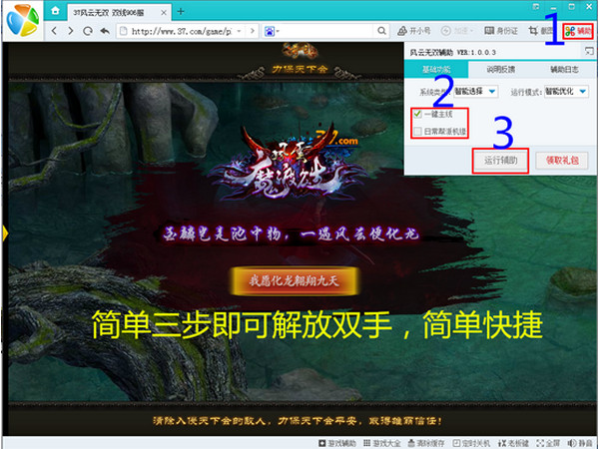The width and height of the screenshot is (599, 449).
Task: Click the 加速 toolbar button
Action: [x=457, y=31]
